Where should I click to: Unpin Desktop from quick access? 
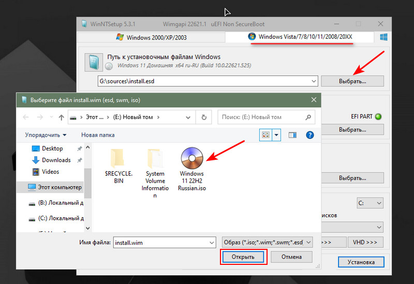click(80, 148)
